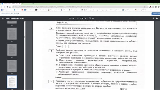Click the zoom level field 175%
This screenshot has height=90, width=160.
coord(81,18)
